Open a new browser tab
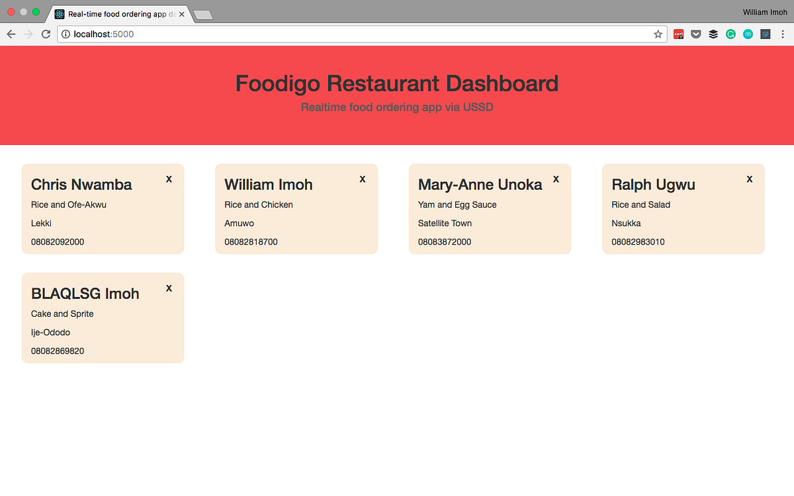Screen dimensions: 794x496 coord(203,13)
